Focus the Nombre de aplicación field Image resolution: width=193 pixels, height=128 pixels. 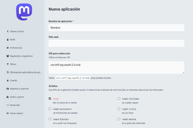(x=116, y=28)
